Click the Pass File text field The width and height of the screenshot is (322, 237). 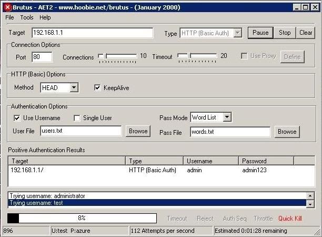[230, 132]
